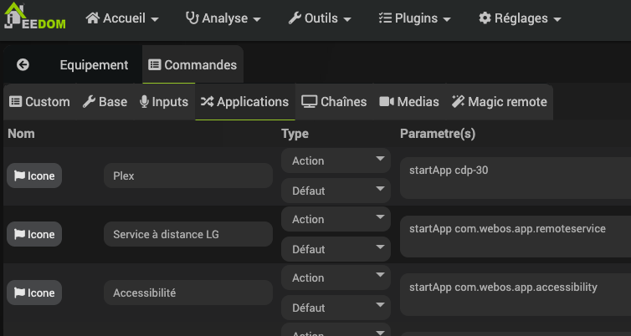Select the Applications tab
The height and width of the screenshot is (336, 631).
pyautogui.click(x=244, y=102)
